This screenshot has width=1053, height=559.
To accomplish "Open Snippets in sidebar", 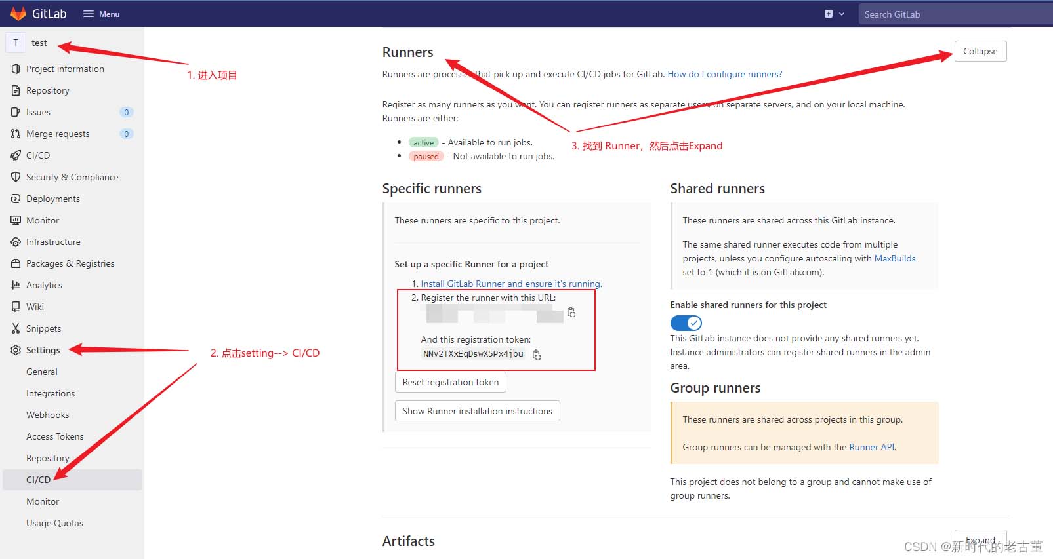I will tap(43, 328).
